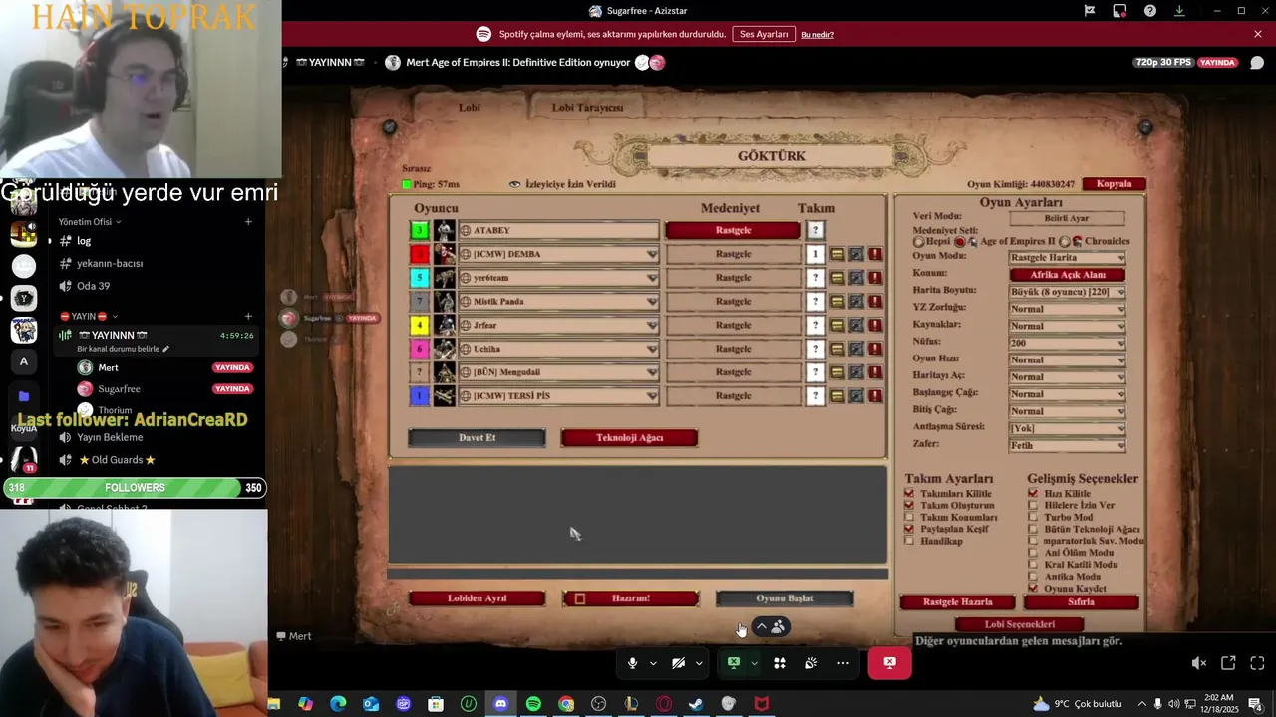This screenshot has width=1276, height=717.
Task: Show members toggle above call controls
Action: pos(770,627)
